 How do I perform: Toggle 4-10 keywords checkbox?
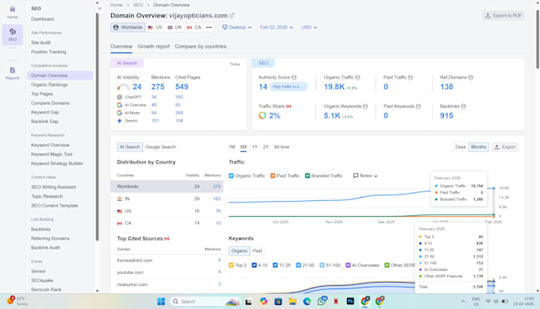pyautogui.click(x=254, y=265)
